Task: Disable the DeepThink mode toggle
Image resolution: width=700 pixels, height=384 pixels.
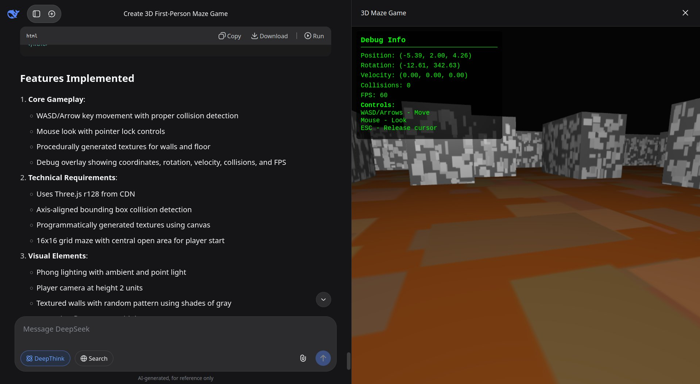Action: 45,359
